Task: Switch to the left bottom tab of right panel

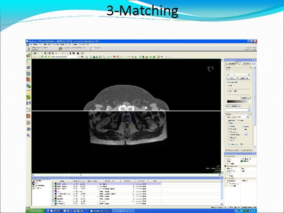Action: (232, 150)
